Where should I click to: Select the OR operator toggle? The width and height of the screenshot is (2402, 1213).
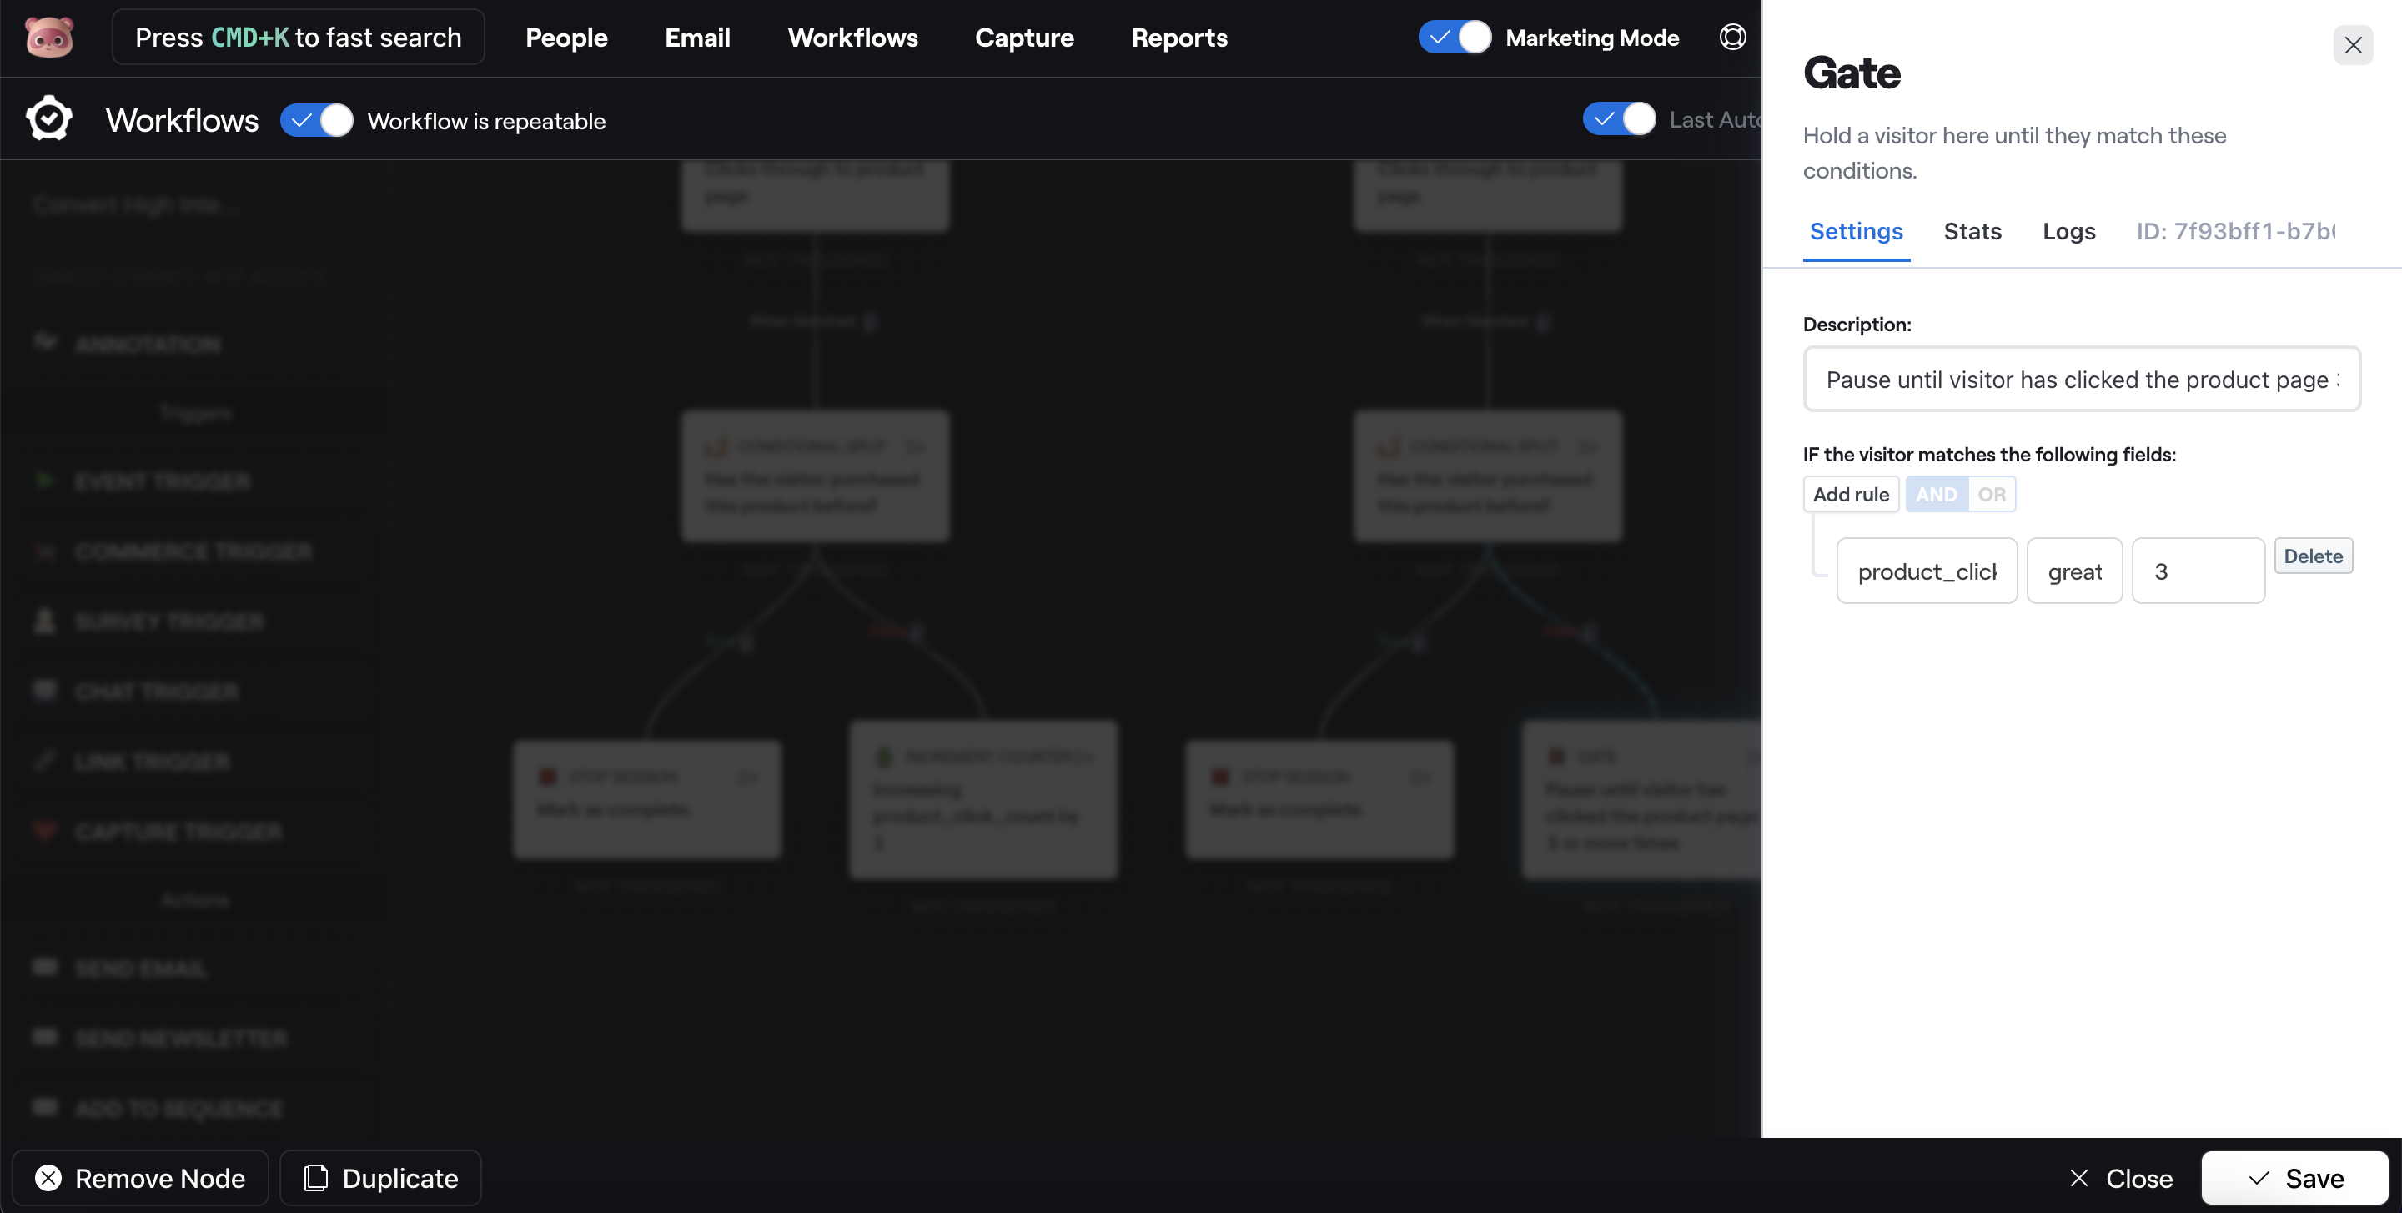[x=1991, y=494]
